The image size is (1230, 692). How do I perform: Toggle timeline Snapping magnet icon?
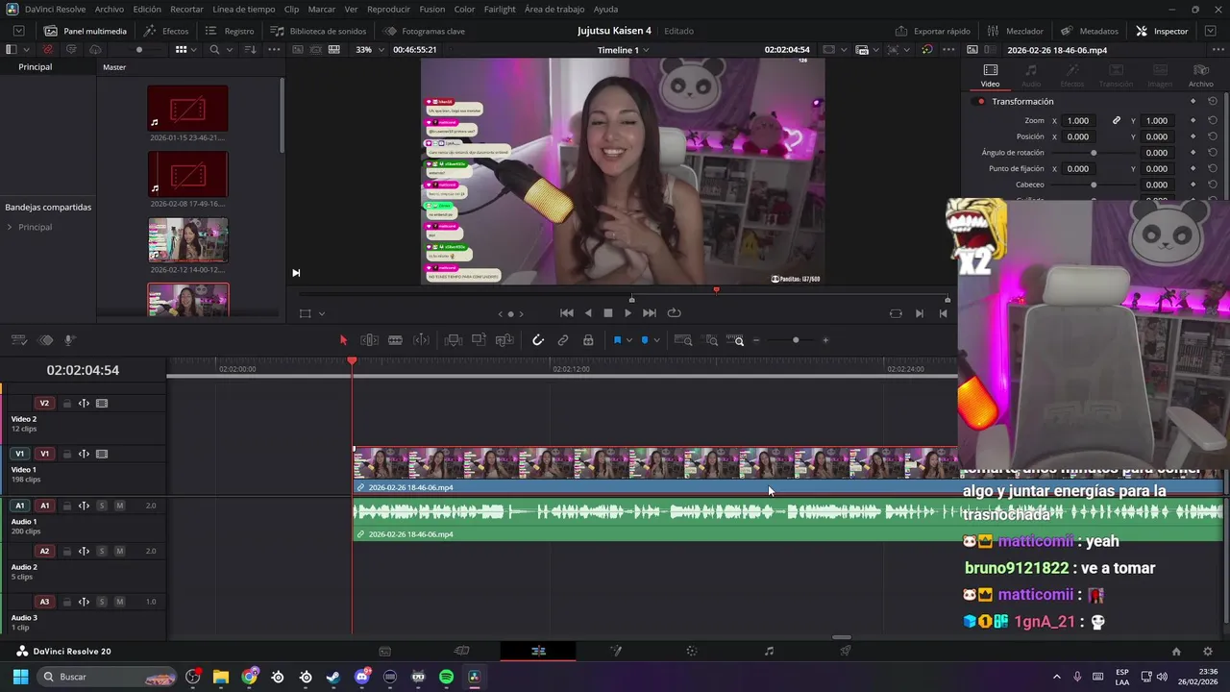point(538,340)
